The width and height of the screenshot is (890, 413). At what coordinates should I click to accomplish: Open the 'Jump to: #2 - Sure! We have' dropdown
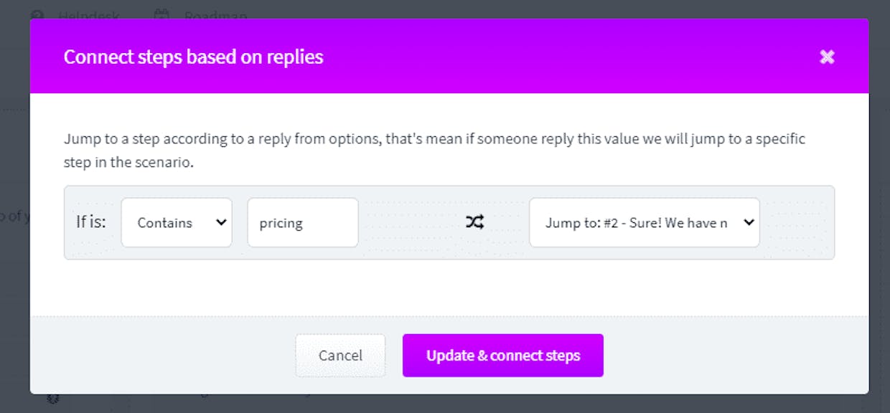(x=645, y=222)
